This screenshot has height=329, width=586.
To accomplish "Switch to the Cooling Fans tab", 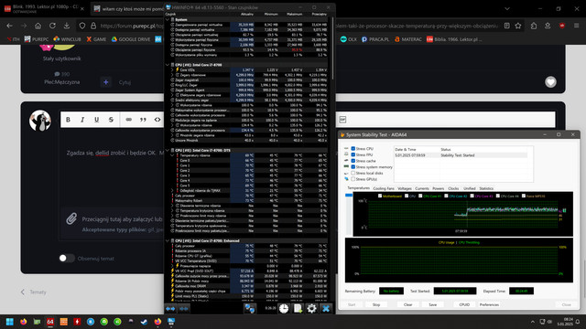I will 384,188.
